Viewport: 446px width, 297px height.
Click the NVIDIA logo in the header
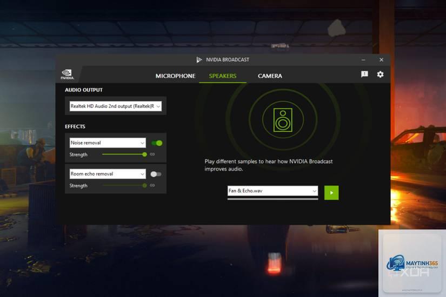[67, 75]
